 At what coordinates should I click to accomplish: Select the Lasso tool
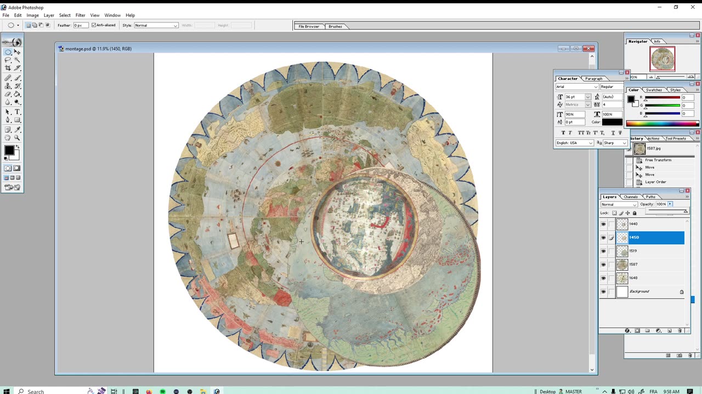(8, 60)
